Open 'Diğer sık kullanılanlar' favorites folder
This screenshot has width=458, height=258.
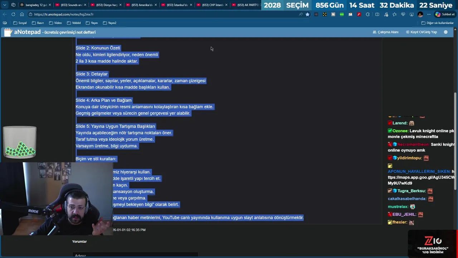tap(438, 23)
